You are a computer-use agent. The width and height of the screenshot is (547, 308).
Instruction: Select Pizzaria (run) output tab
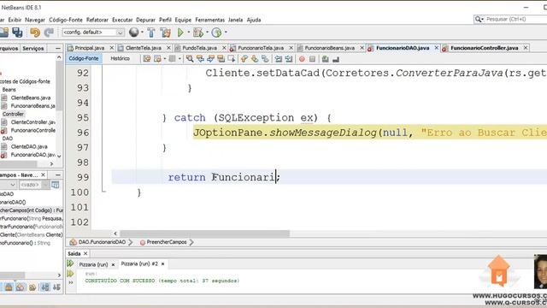tap(93, 264)
